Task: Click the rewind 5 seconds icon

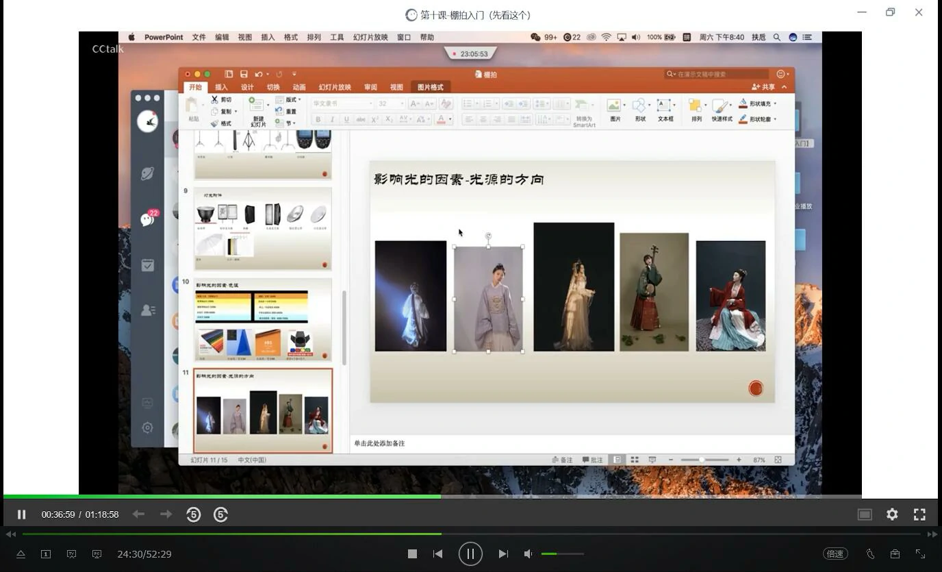Action: pos(193,514)
